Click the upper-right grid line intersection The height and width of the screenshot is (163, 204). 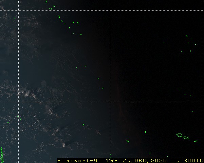click(x=110, y=11)
